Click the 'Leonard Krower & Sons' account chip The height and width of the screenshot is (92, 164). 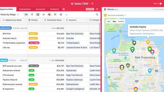pos(77,48)
